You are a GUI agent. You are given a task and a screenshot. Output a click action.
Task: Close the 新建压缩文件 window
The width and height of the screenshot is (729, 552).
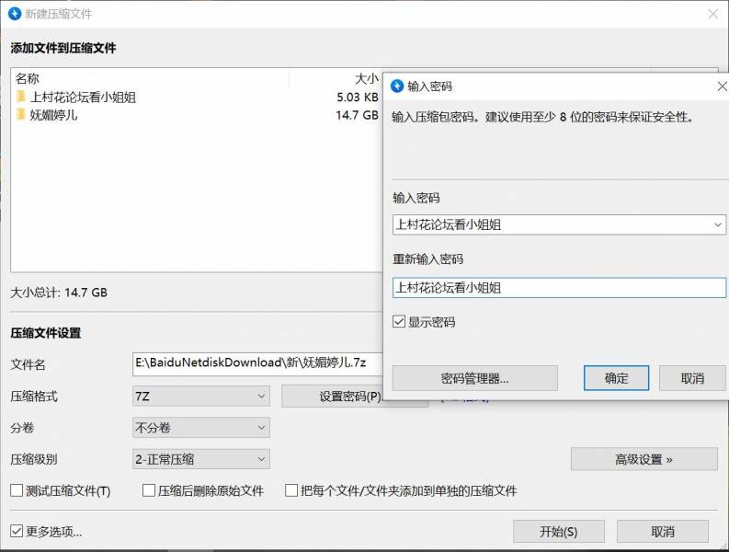click(x=712, y=14)
